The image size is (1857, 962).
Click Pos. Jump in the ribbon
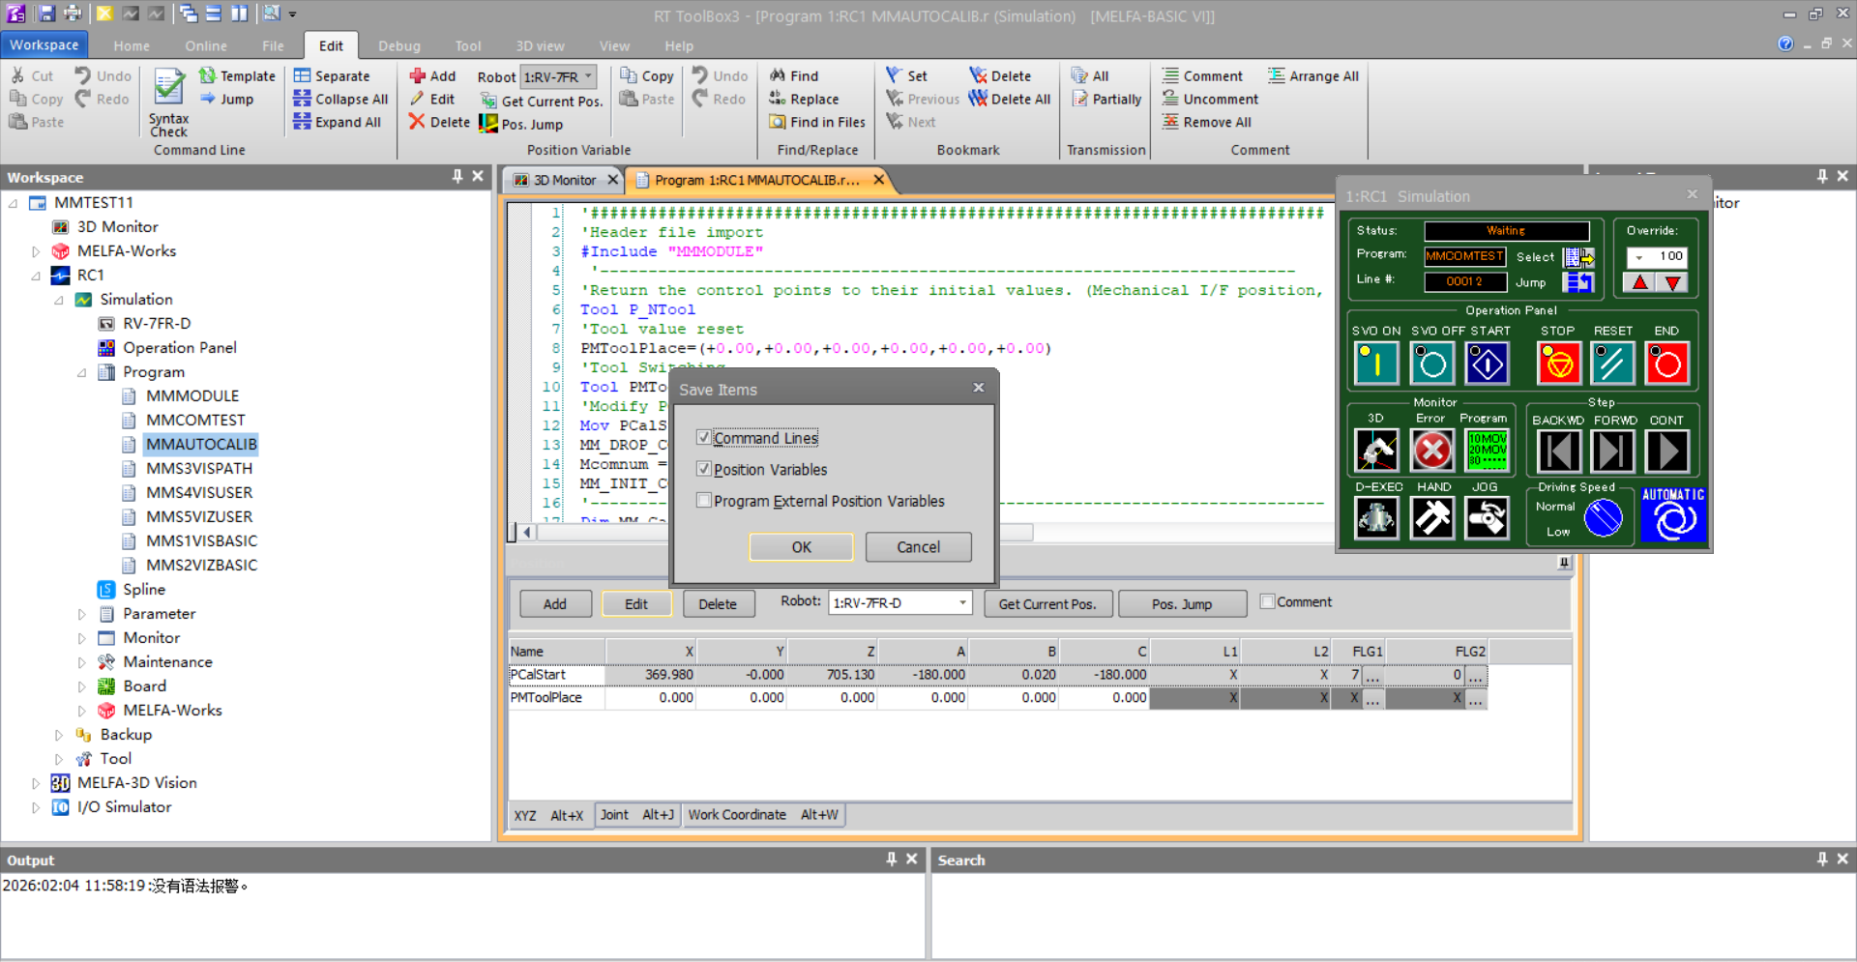(x=521, y=124)
